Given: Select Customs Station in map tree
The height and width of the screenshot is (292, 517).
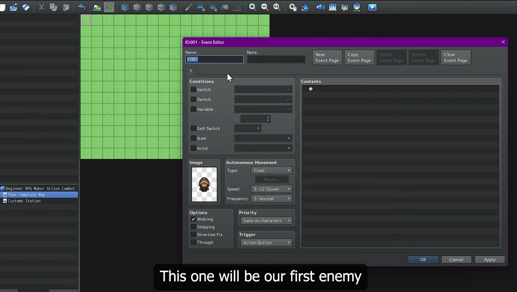Looking at the screenshot, I should coord(24,201).
